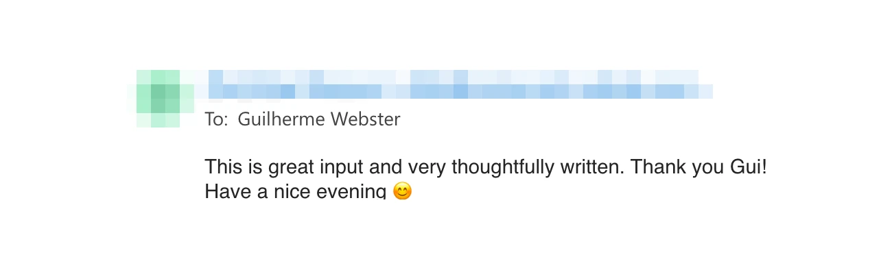Image resolution: width=892 pixels, height=268 pixels.
Task: Click the smiling face emoji
Action: pyautogui.click(x=402, y=191)
